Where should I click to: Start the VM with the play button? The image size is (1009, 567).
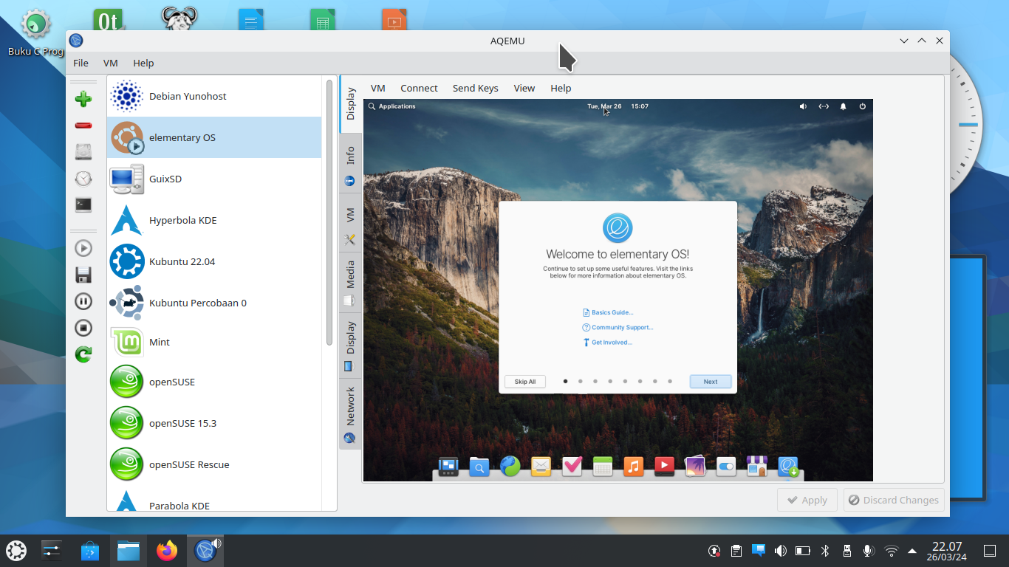[83, 248]
